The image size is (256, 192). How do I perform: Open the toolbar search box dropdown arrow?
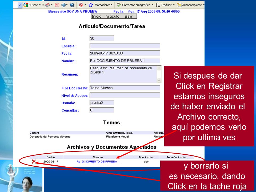pos(19,5)
